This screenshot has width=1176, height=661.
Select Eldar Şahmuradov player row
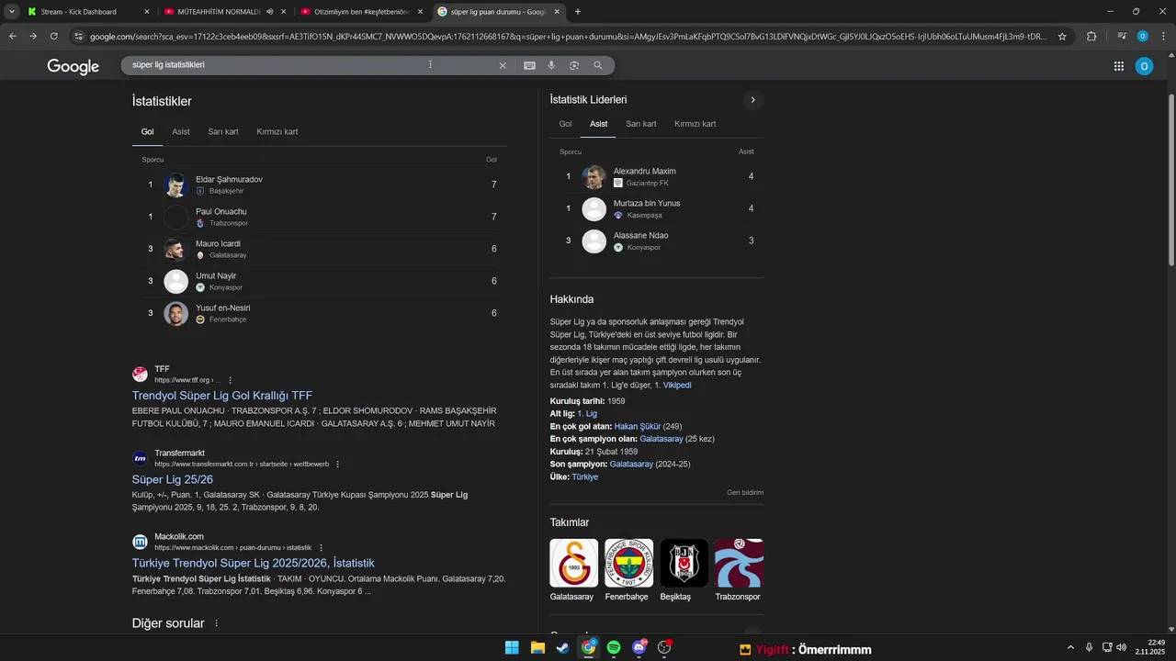(320, 185)
